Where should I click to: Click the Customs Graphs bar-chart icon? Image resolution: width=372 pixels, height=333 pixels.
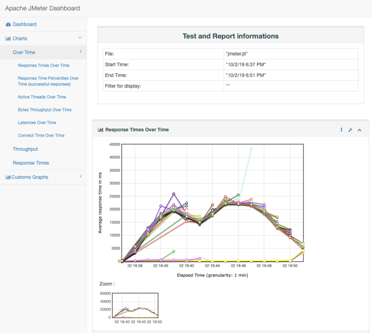coord(8,177)
